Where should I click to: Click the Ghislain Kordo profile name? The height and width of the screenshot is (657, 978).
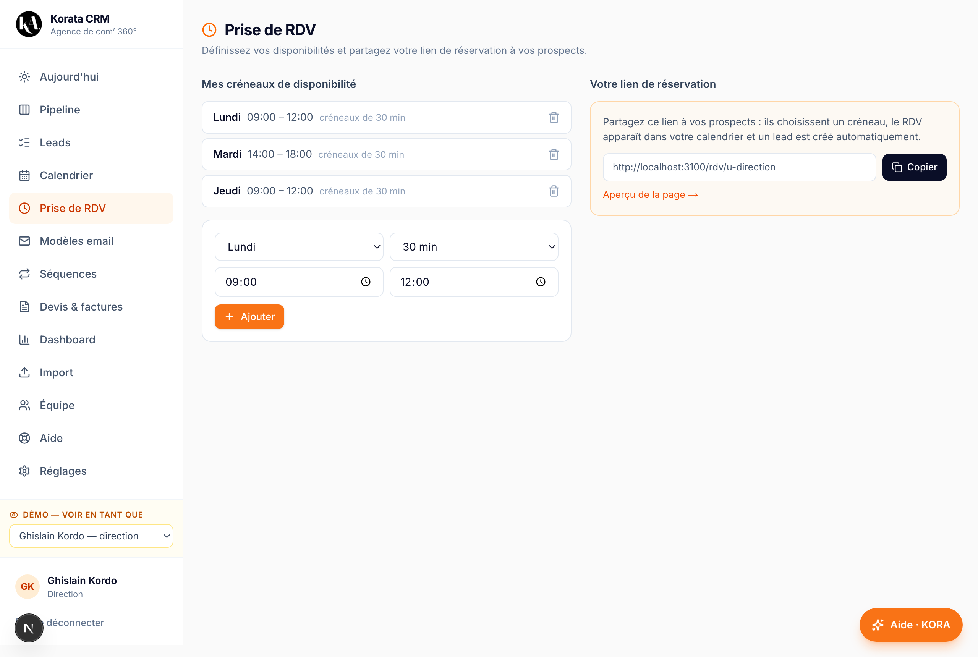coord(82,580)
